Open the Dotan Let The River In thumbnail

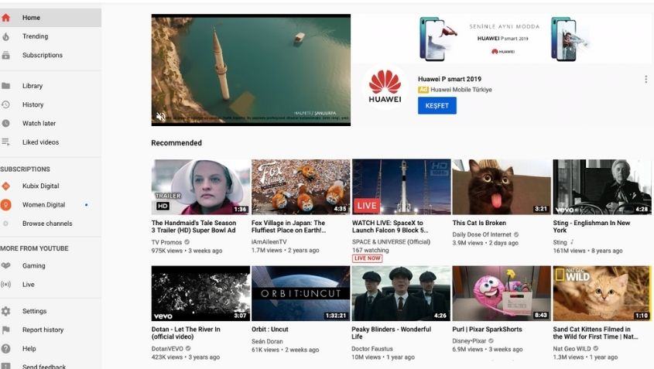[x=200, y=293]
